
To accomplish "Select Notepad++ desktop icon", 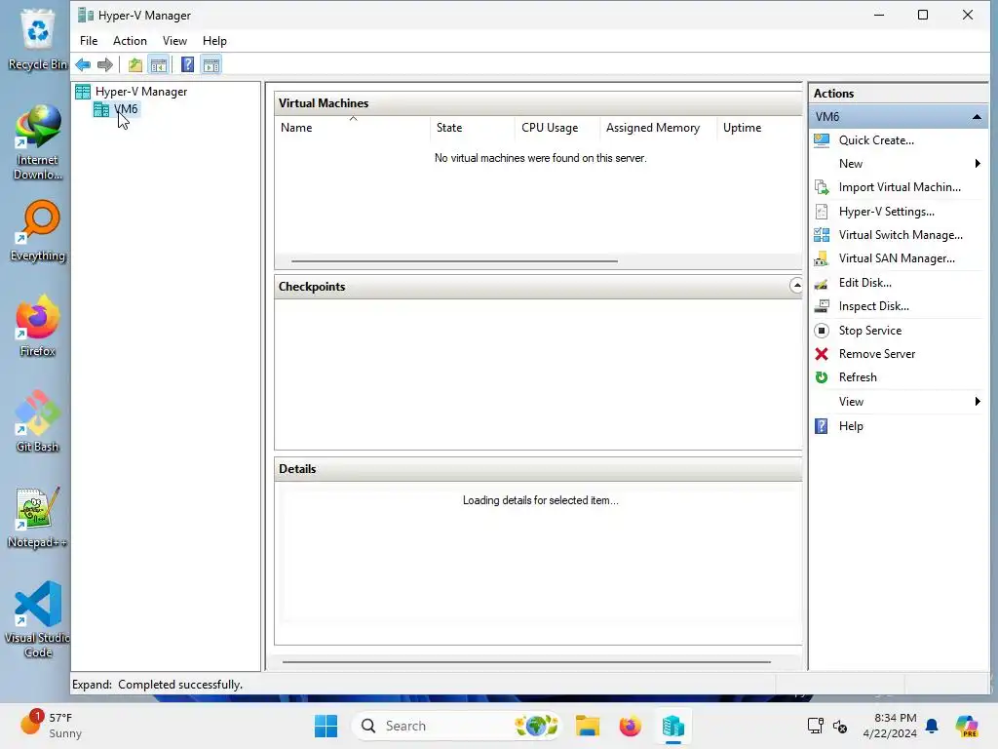I will (x=38, y=517).
